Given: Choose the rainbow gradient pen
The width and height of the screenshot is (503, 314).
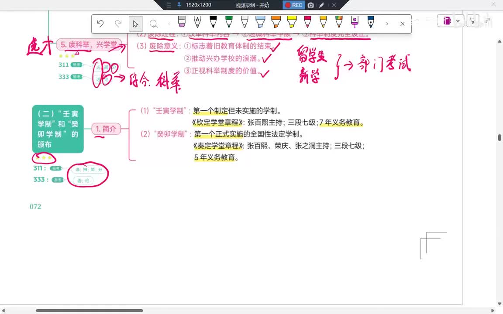Looking at the screenshot, I should click(339, 21).
